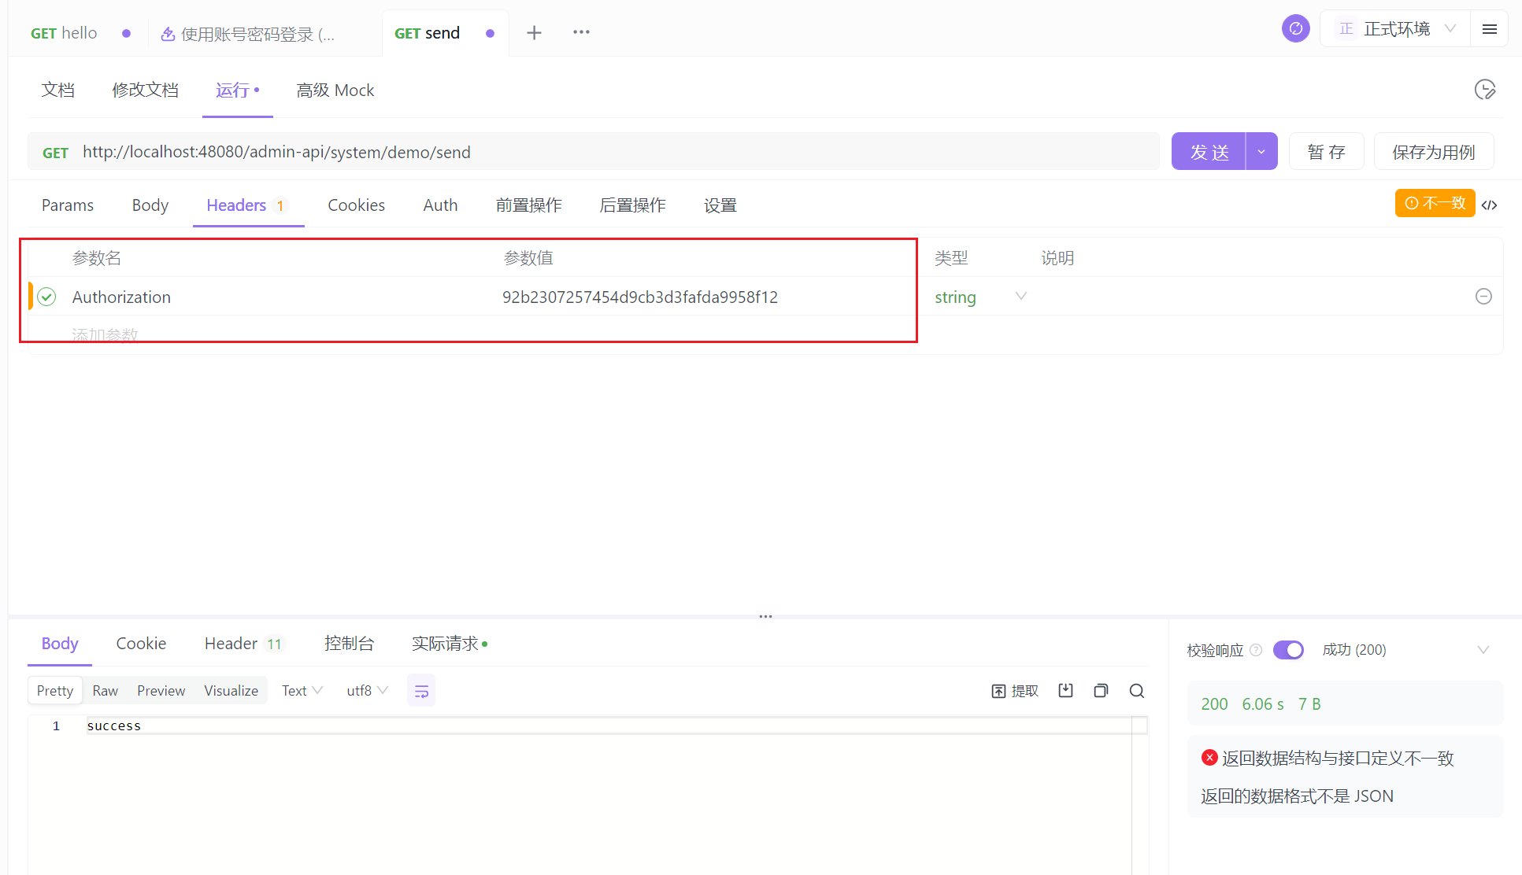The width and height of the screenshot is (1522, 875).
Task: Click the 'success' response text
Action: (114, 725)
